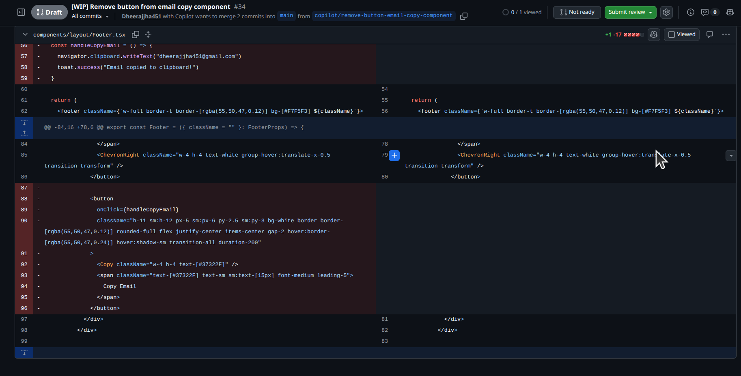Open the Submit review dropdown
Viewport: 741px width, 376px height.
click(x=631, y=12)
